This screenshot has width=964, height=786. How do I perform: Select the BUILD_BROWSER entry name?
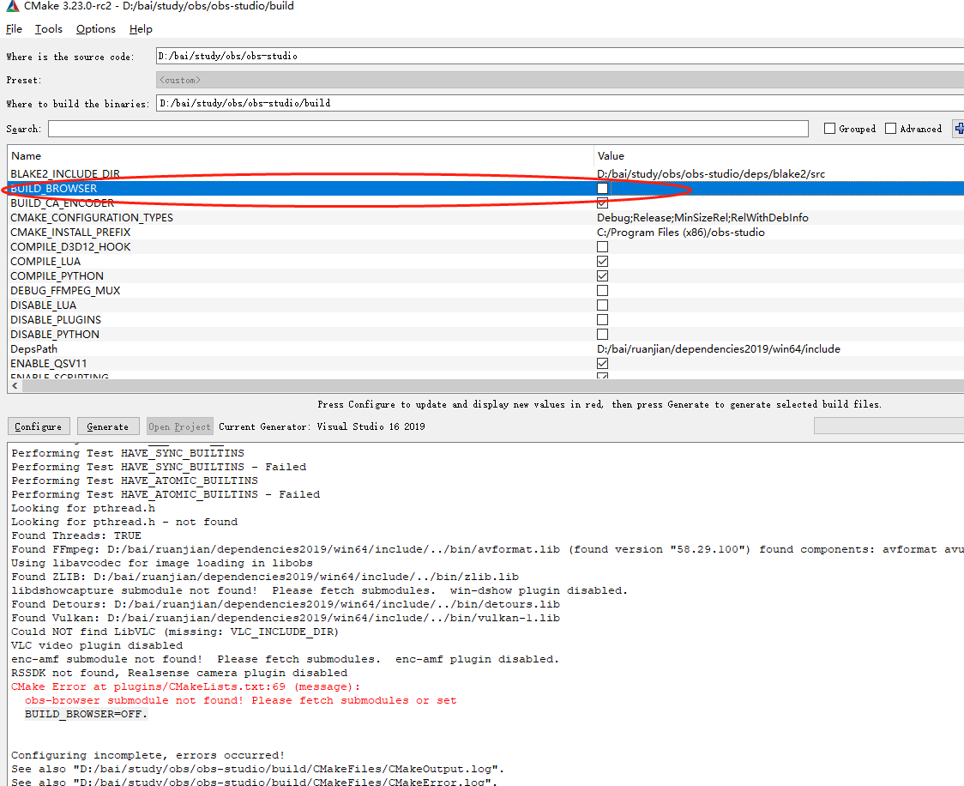coord(53,188)
